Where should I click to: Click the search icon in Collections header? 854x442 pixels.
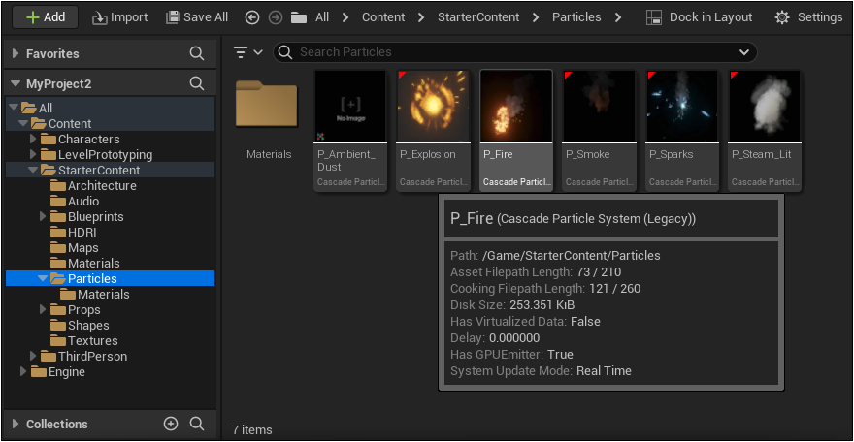click(197, 424)
